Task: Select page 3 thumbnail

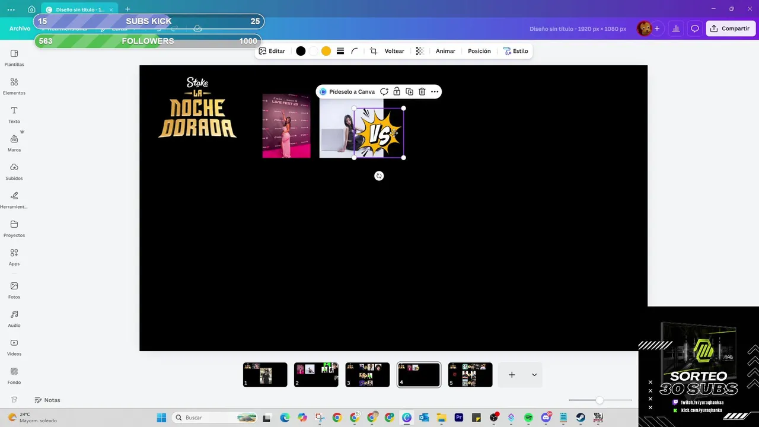Action: click(x=368, y=375)
